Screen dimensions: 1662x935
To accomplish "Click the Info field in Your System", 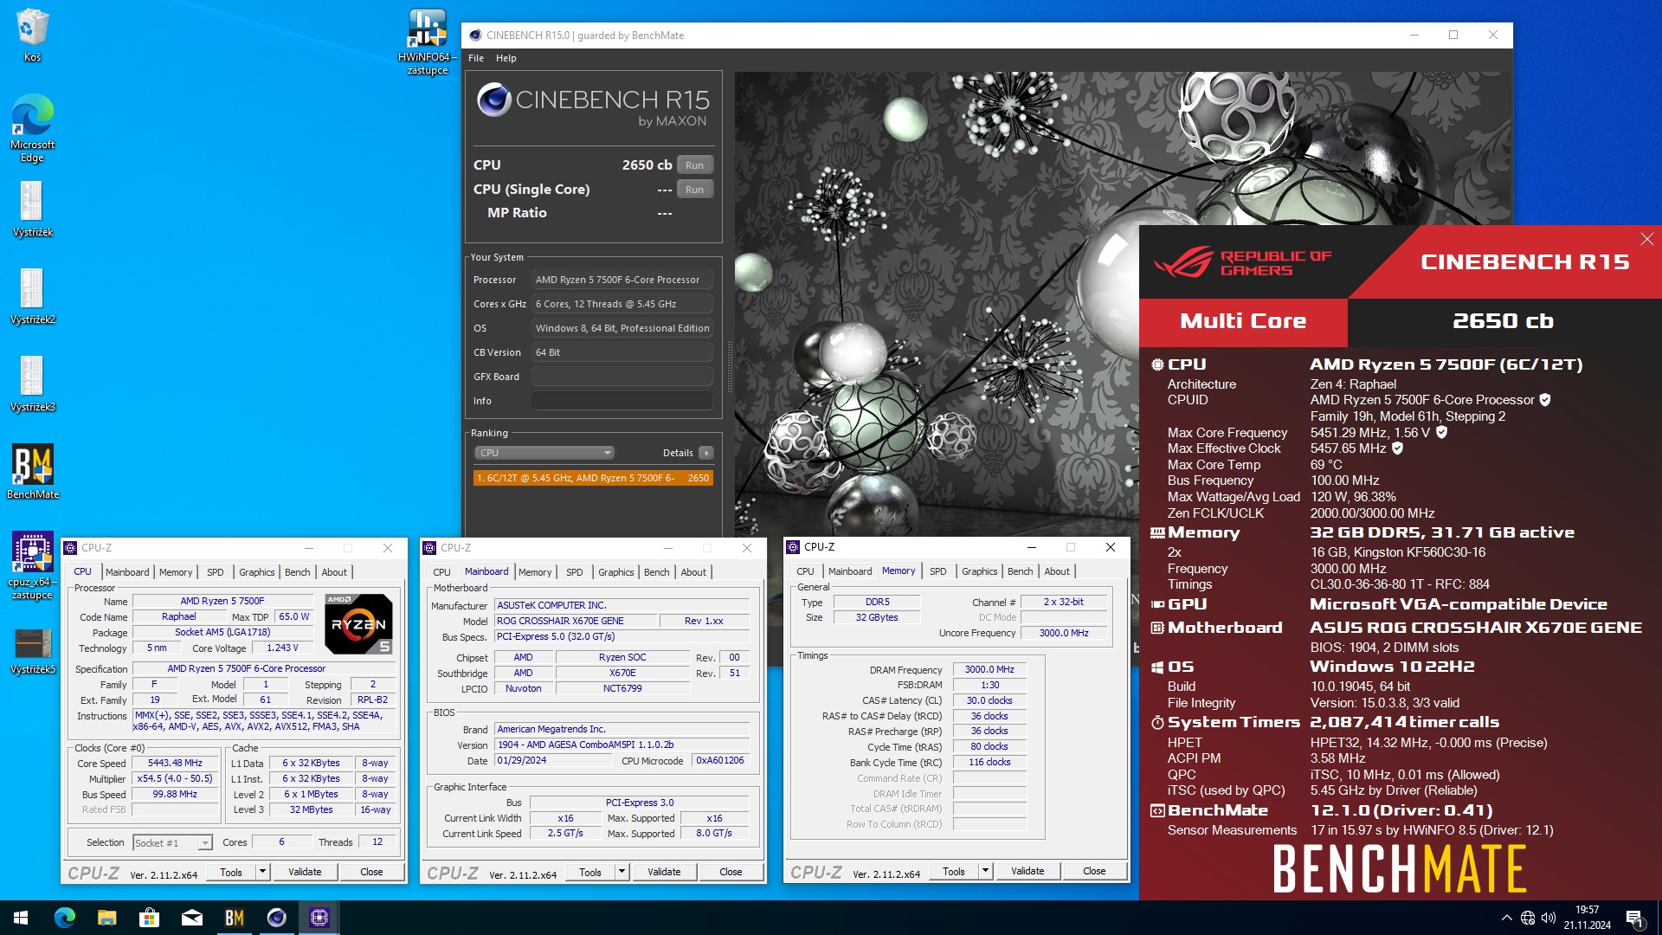I will (x=622, y=401).
